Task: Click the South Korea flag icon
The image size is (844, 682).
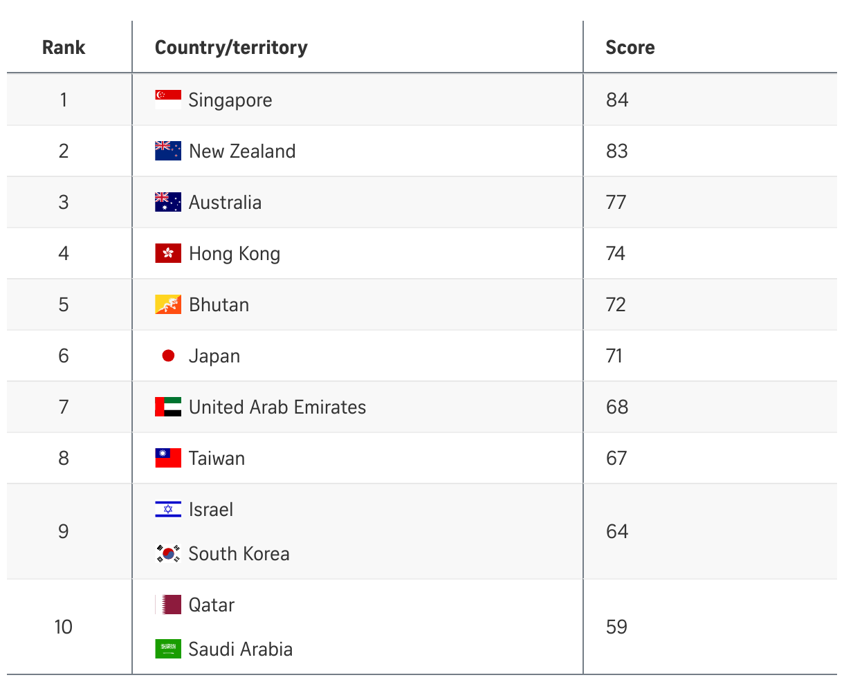Action: coord(168,553)
